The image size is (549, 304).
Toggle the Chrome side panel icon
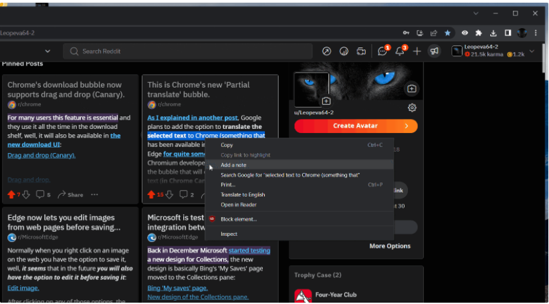[508, 33]
